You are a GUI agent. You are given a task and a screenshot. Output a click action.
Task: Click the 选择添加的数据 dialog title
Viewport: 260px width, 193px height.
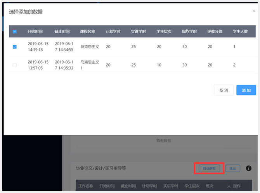(x=26, y=12)
